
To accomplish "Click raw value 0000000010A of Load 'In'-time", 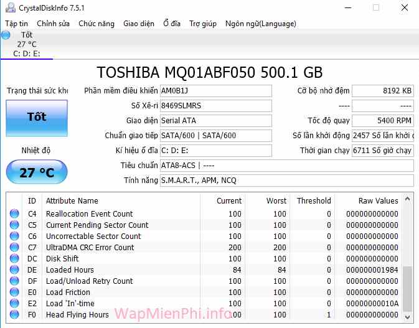I will pos(372,304).
